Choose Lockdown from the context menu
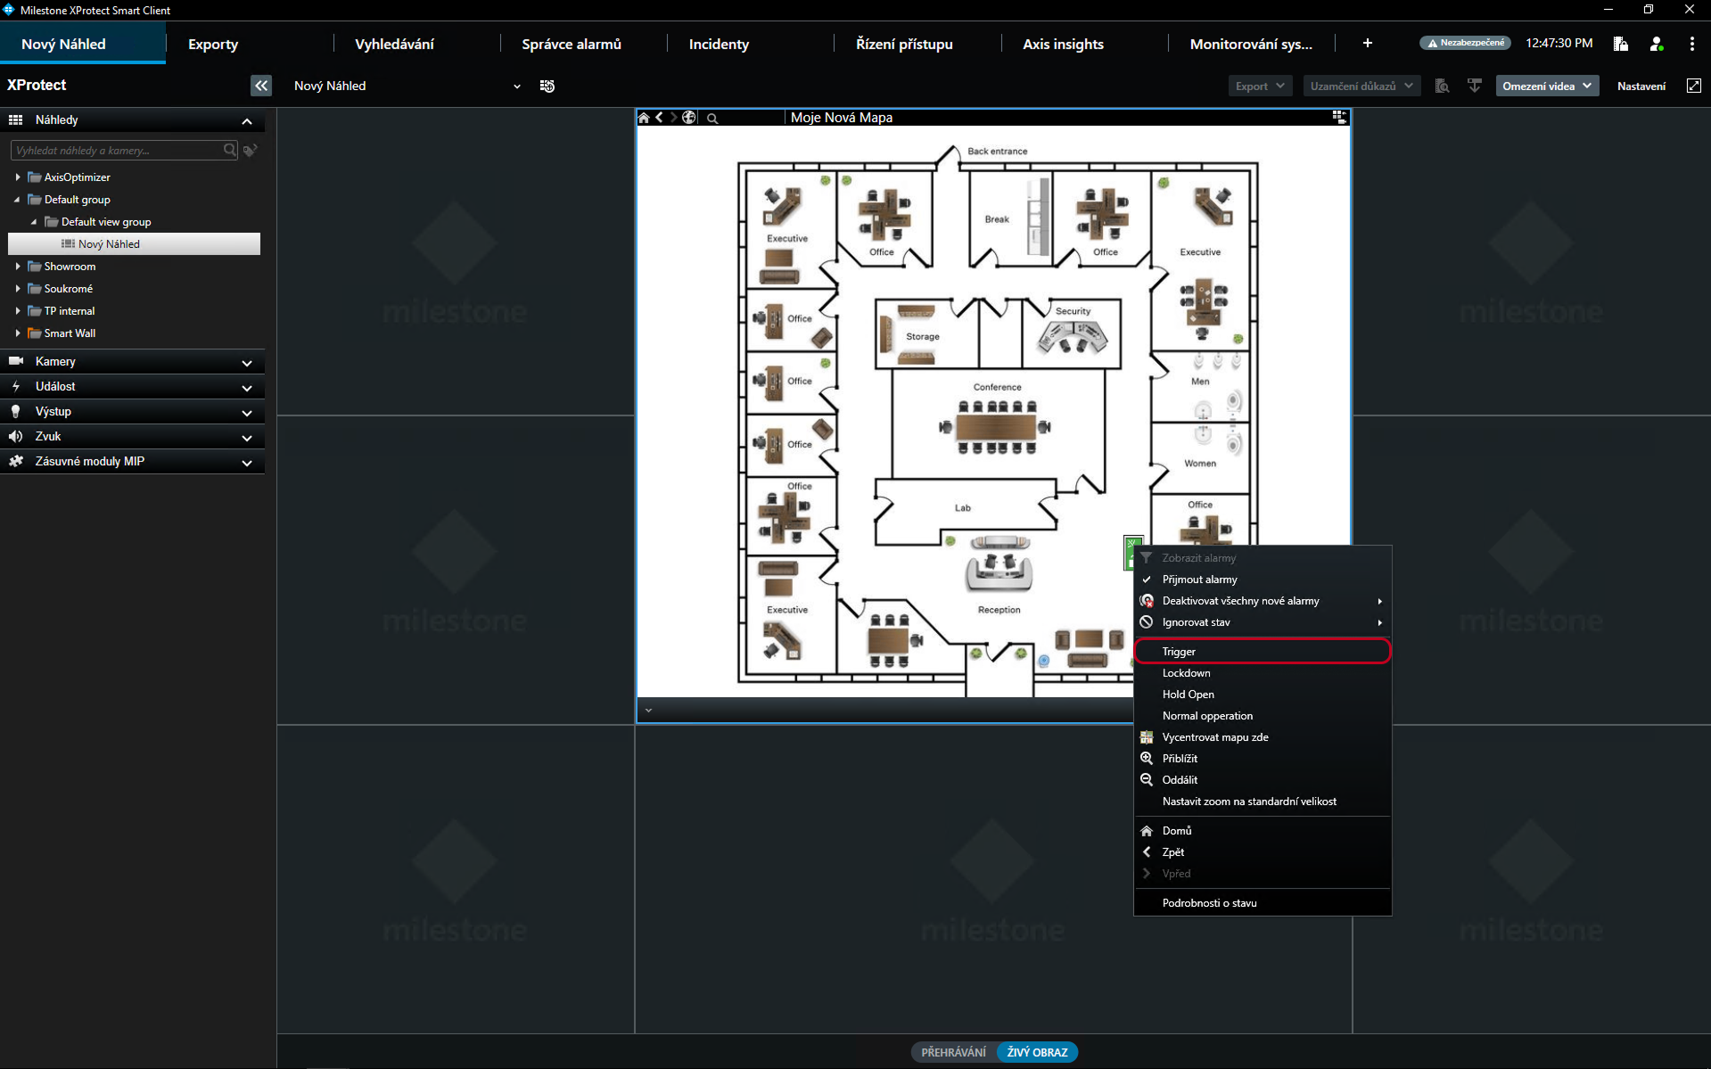This screenshot has width=1711, height=1069. click(x=1262, y=673)
